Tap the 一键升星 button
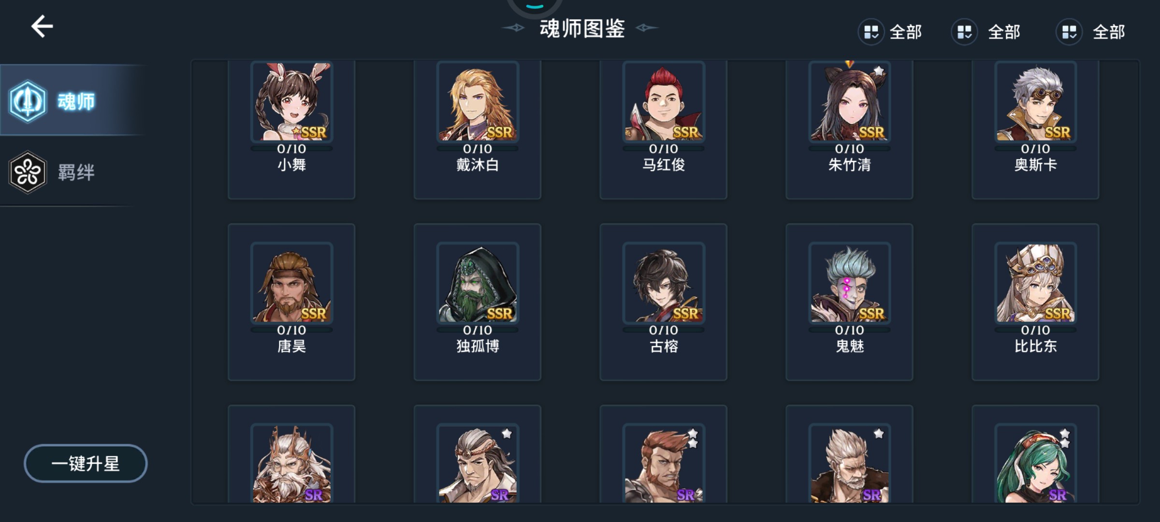 point(86,464)
